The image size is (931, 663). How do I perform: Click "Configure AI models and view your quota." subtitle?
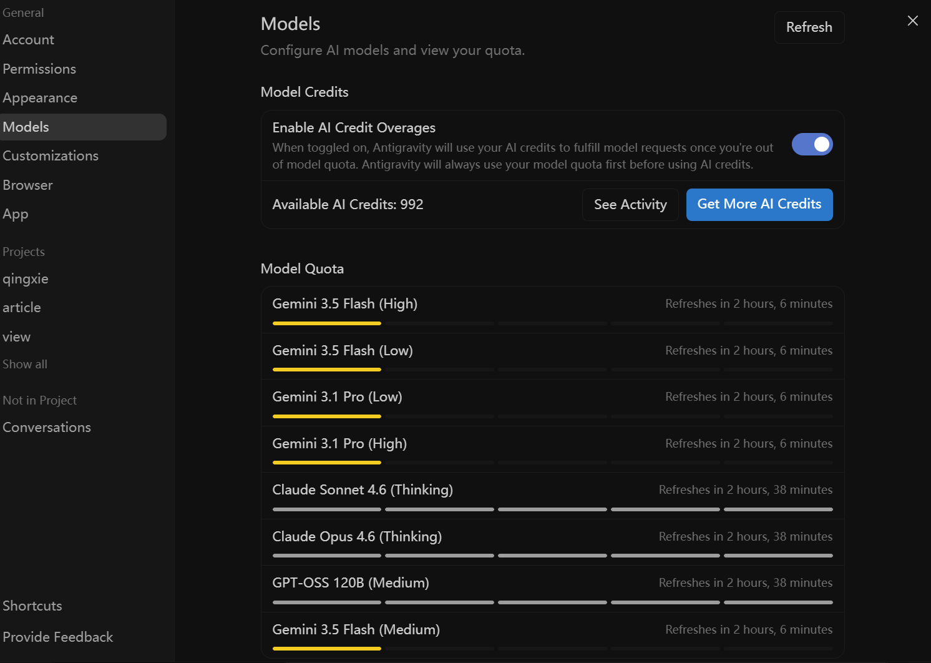392,51
